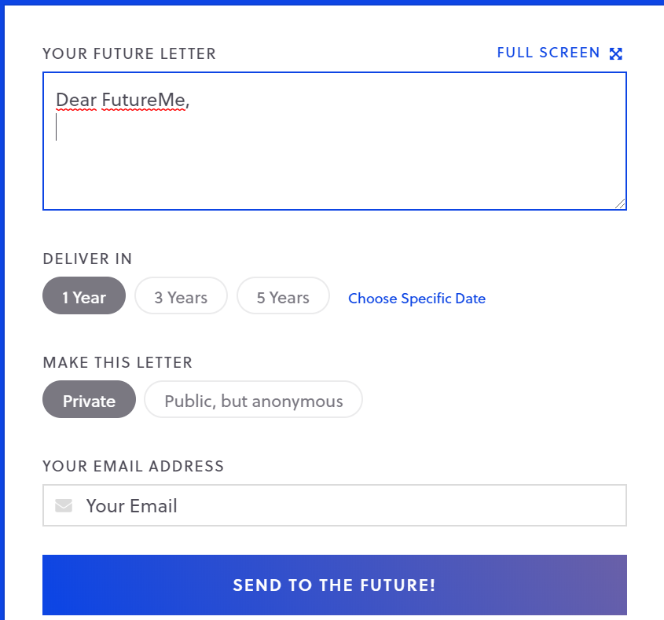The image size is (664, 620).
Task: Click the Your Future Letter label
Action: (x=129, y=53)
